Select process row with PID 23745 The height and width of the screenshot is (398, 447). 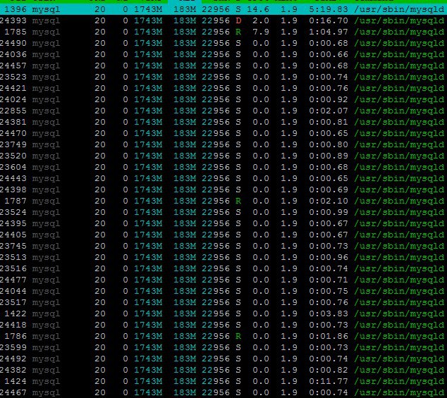(x=223, y=246)
